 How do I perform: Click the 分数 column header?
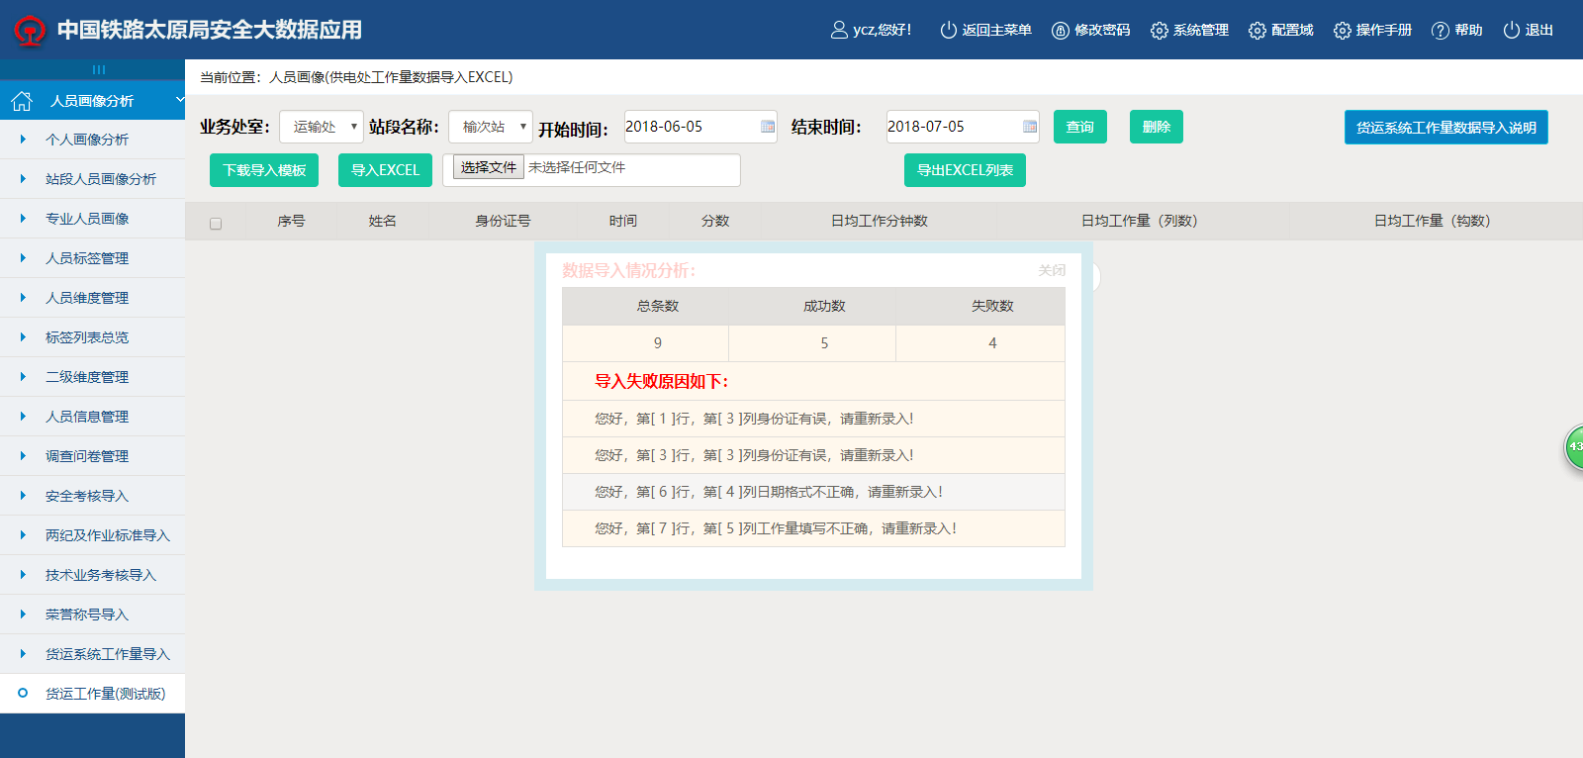[x=715, y=221]
